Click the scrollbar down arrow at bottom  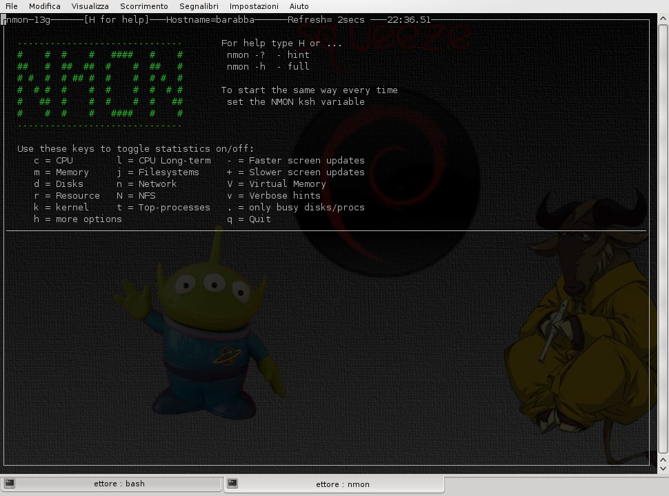(x=663, y=468)
